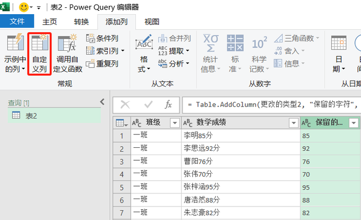Cancel formula with the X button

point(125,105)
